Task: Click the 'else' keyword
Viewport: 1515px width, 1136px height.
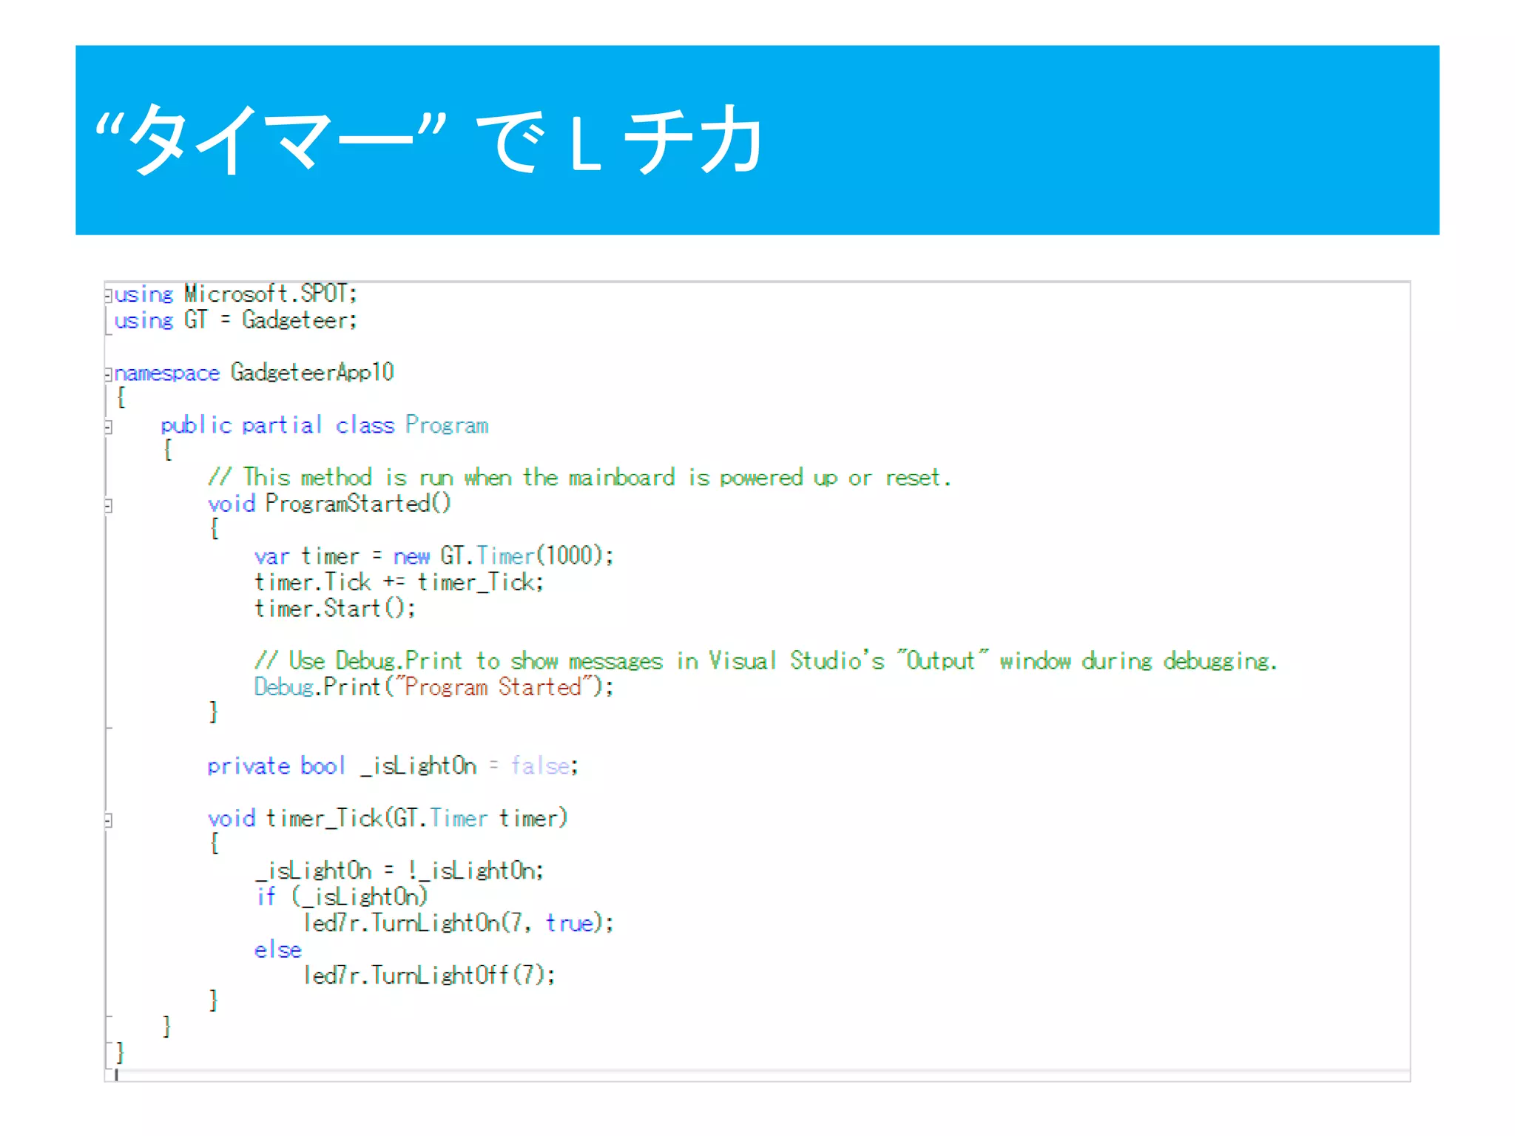Action: click(278, 950)
